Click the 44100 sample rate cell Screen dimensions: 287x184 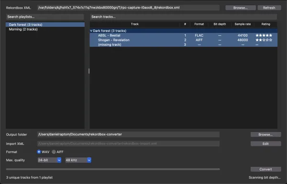coord(243,35)
